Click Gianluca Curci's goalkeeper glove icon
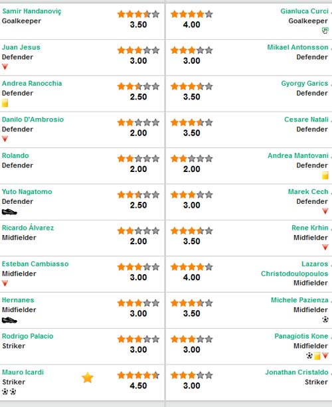332x407 pixels. 325,31
